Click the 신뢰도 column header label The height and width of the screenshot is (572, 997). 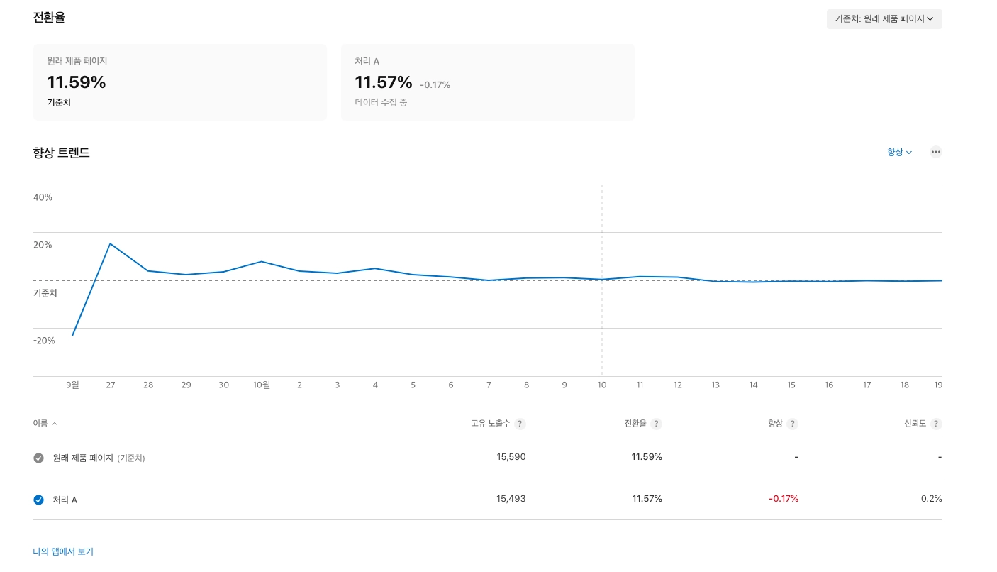pyautogui.click(x=915, y=424)
